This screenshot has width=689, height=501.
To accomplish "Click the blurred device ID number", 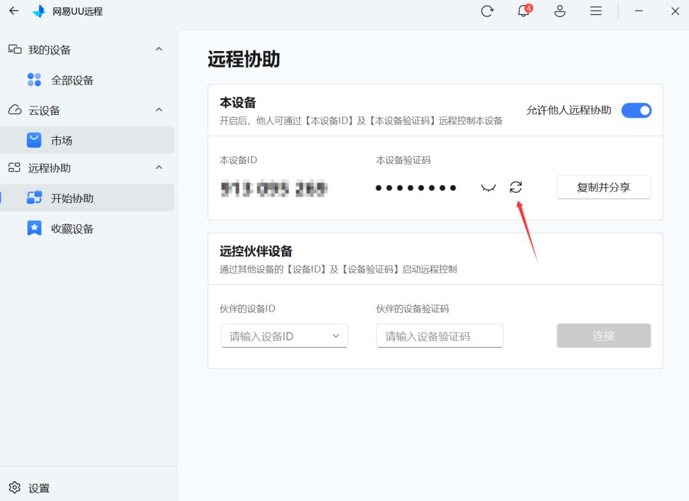I will pyautogui.click(x=274, y=189).
